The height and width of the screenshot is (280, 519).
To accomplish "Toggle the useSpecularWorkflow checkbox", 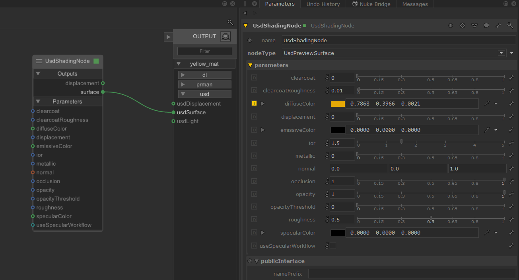I will click(333, 246).
